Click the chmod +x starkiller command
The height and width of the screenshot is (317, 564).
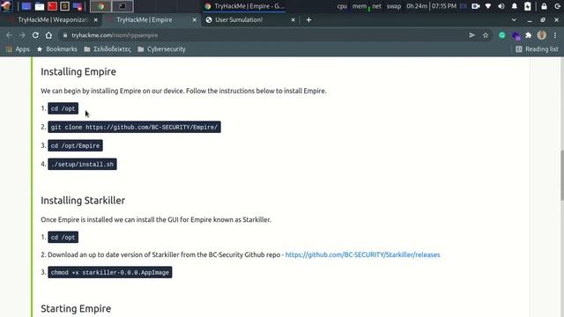point(109,272)
